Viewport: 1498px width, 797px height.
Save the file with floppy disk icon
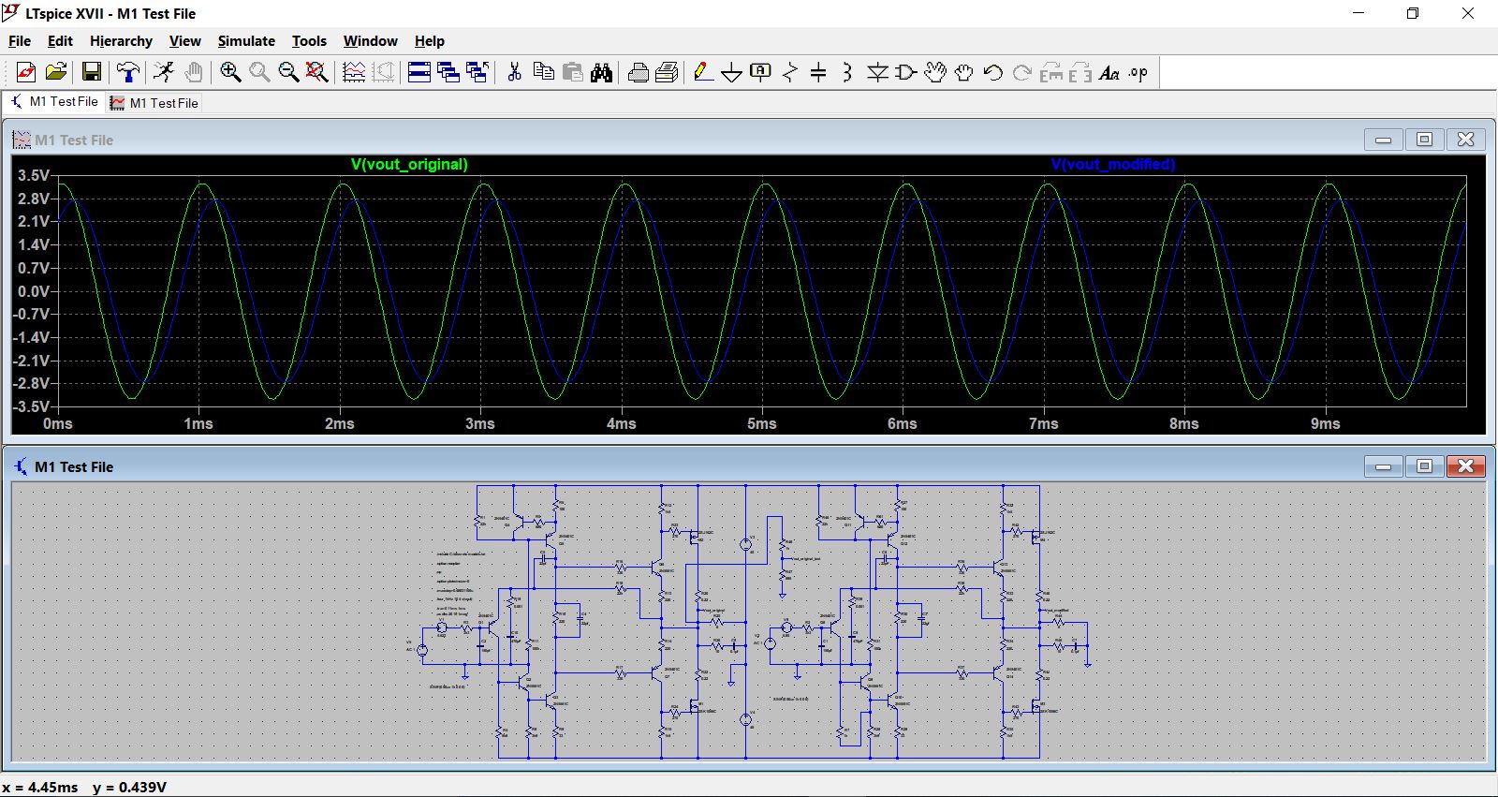92,72
